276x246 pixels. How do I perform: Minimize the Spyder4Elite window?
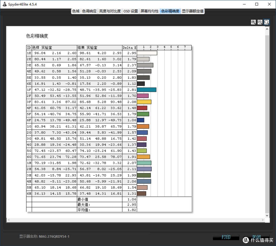click(244, 4)
